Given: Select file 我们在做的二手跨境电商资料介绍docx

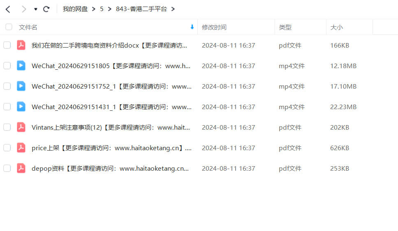Looking at the screenshot, I should (109, 46).
